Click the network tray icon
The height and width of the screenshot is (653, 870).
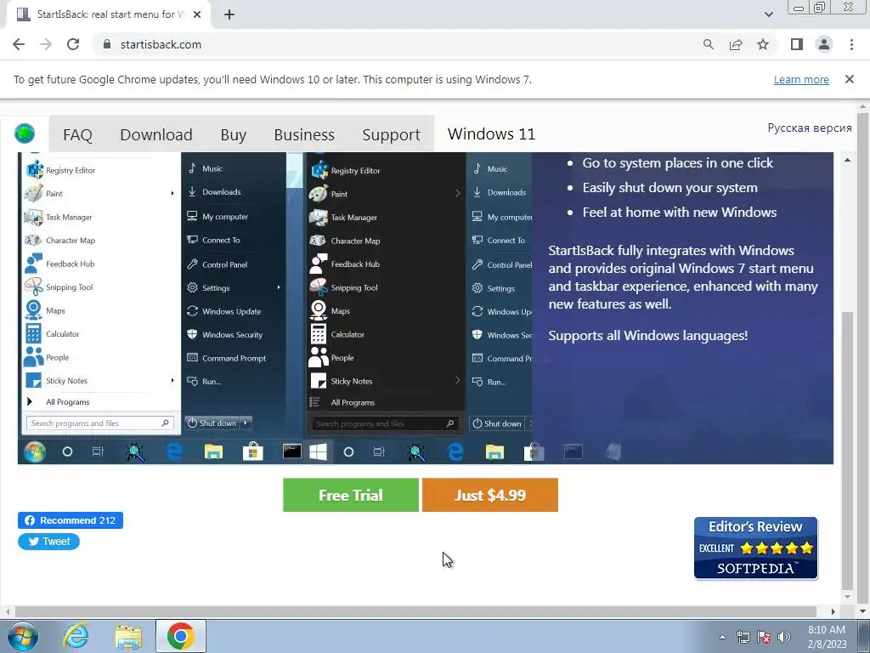pyautogui.click(x=743, y=637)
